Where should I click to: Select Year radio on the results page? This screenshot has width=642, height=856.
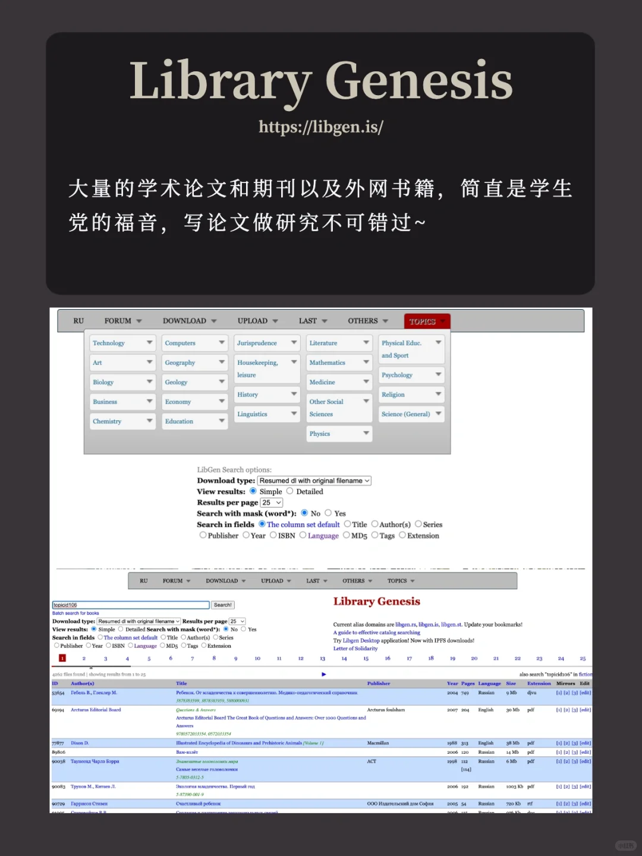[x=89, y=646]
